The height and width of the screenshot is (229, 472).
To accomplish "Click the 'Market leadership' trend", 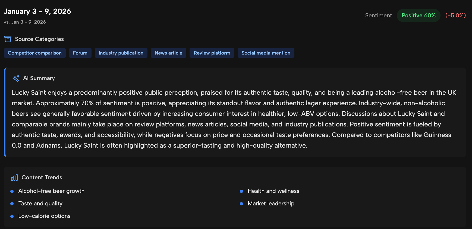I will (x=271, y=203).
